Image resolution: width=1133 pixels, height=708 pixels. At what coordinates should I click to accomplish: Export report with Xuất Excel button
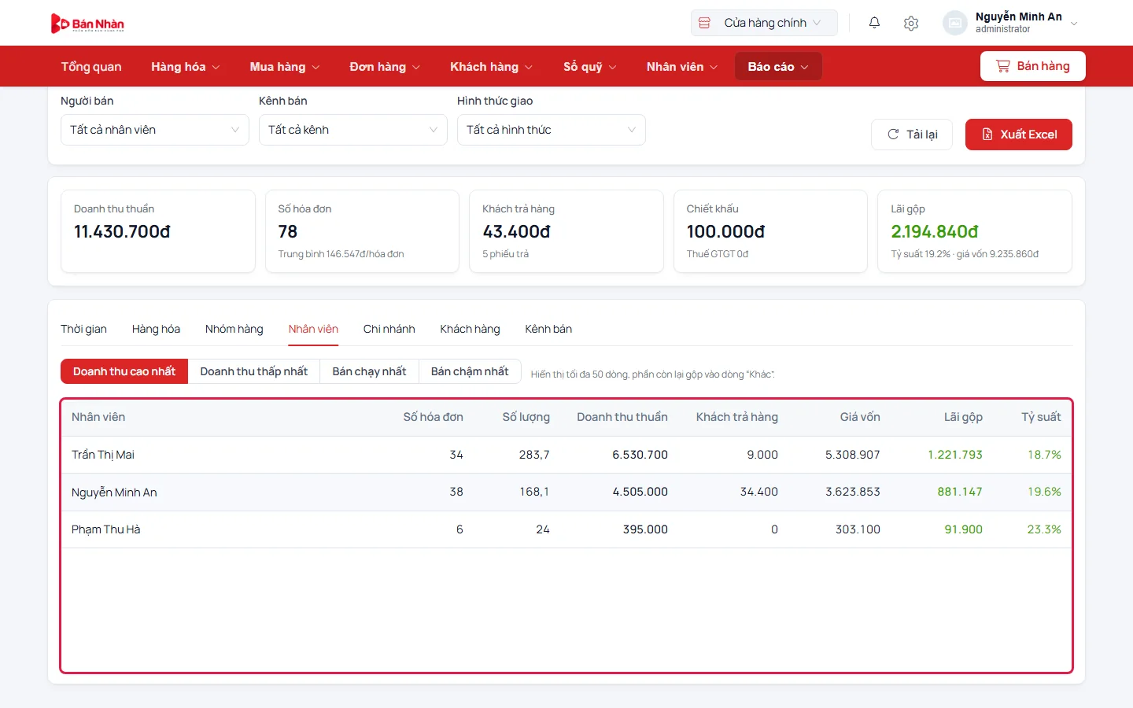pos(1018,135)
